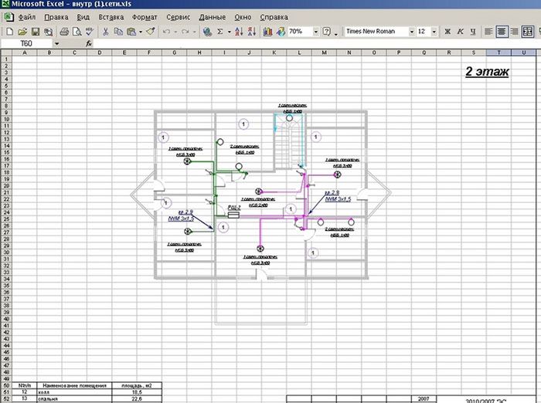The image size is (541, 403).
Task: Click the Name Box showing T60
Action: click(31, 44)
